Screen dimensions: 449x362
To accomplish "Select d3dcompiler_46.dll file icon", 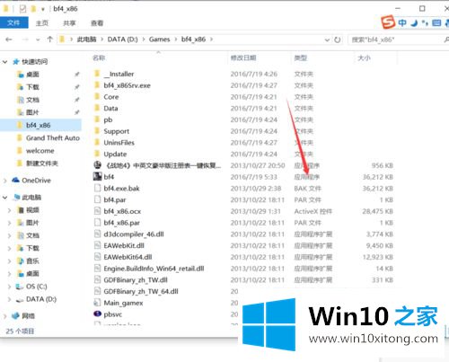I will click(97, 234).
